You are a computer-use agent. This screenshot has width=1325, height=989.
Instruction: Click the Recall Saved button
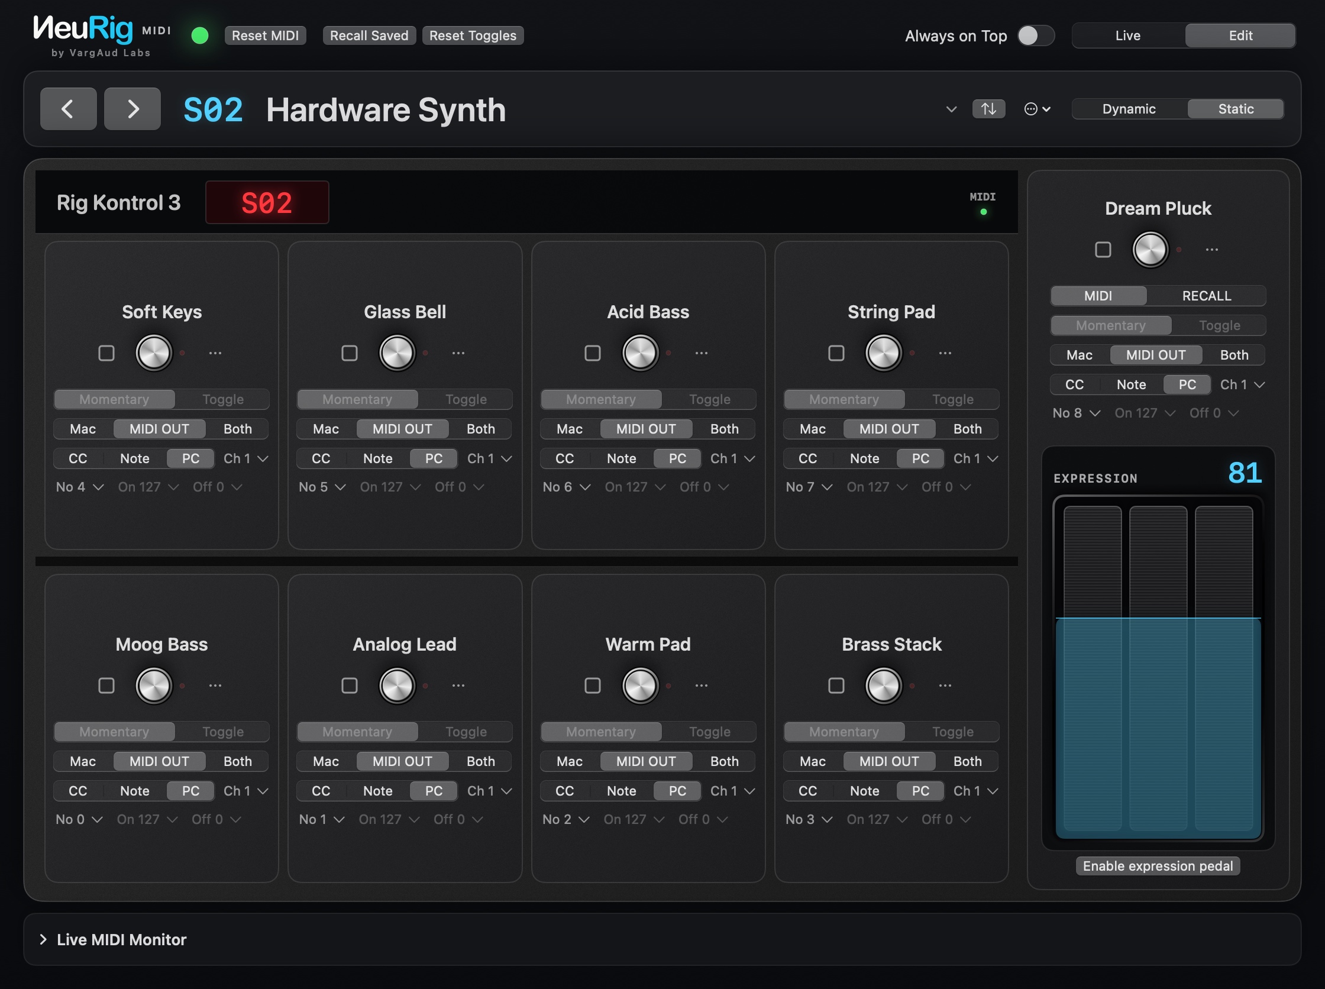369,35
